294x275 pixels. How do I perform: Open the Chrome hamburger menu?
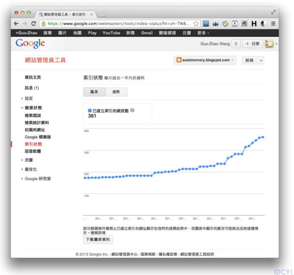pyautogui.click(x=273, y=24)
